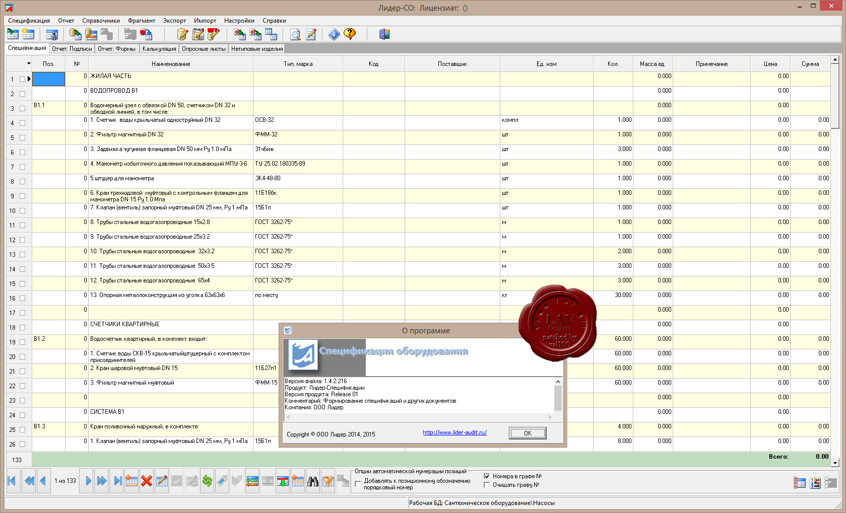Click Поставщик column header
Screen dimensions: 846x513
452,64
